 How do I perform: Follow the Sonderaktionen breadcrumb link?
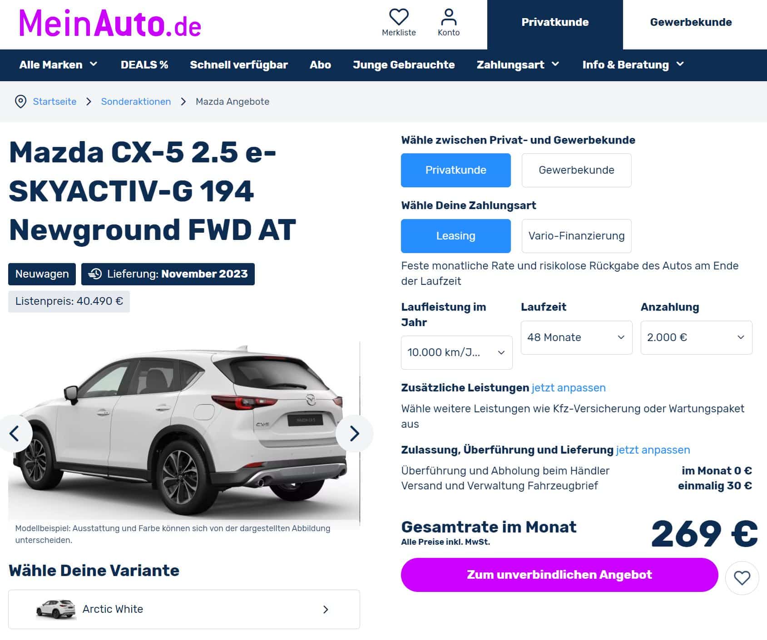click(x=136, y=102)
